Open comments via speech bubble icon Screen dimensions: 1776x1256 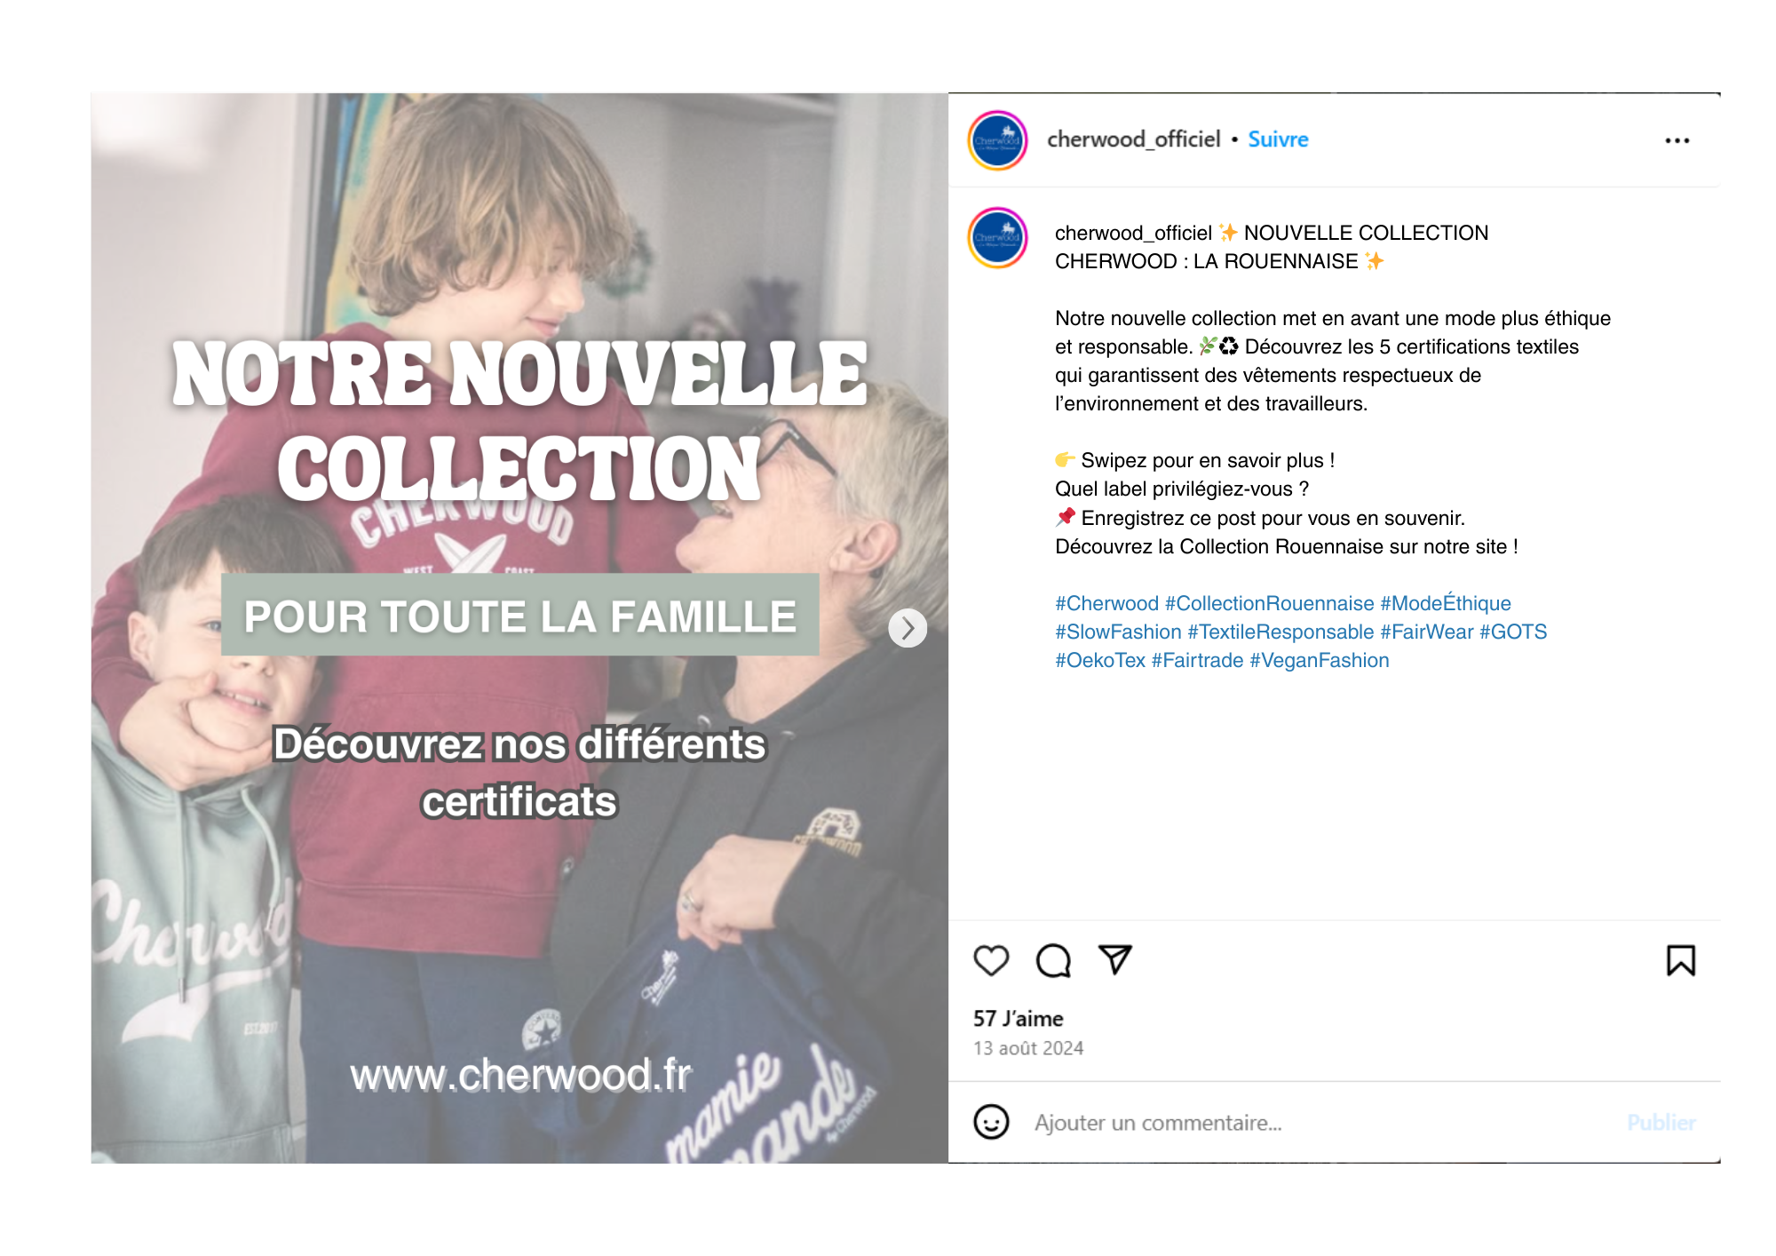click(1053, 960)
